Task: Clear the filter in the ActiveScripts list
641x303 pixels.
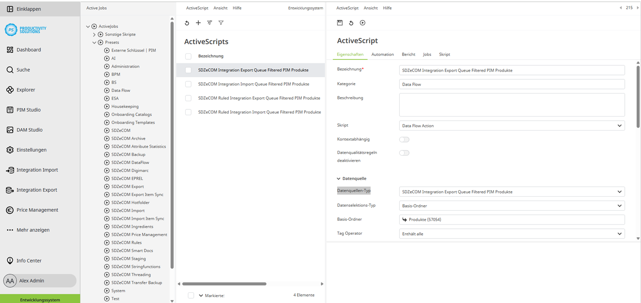Action: coord(209,23)
